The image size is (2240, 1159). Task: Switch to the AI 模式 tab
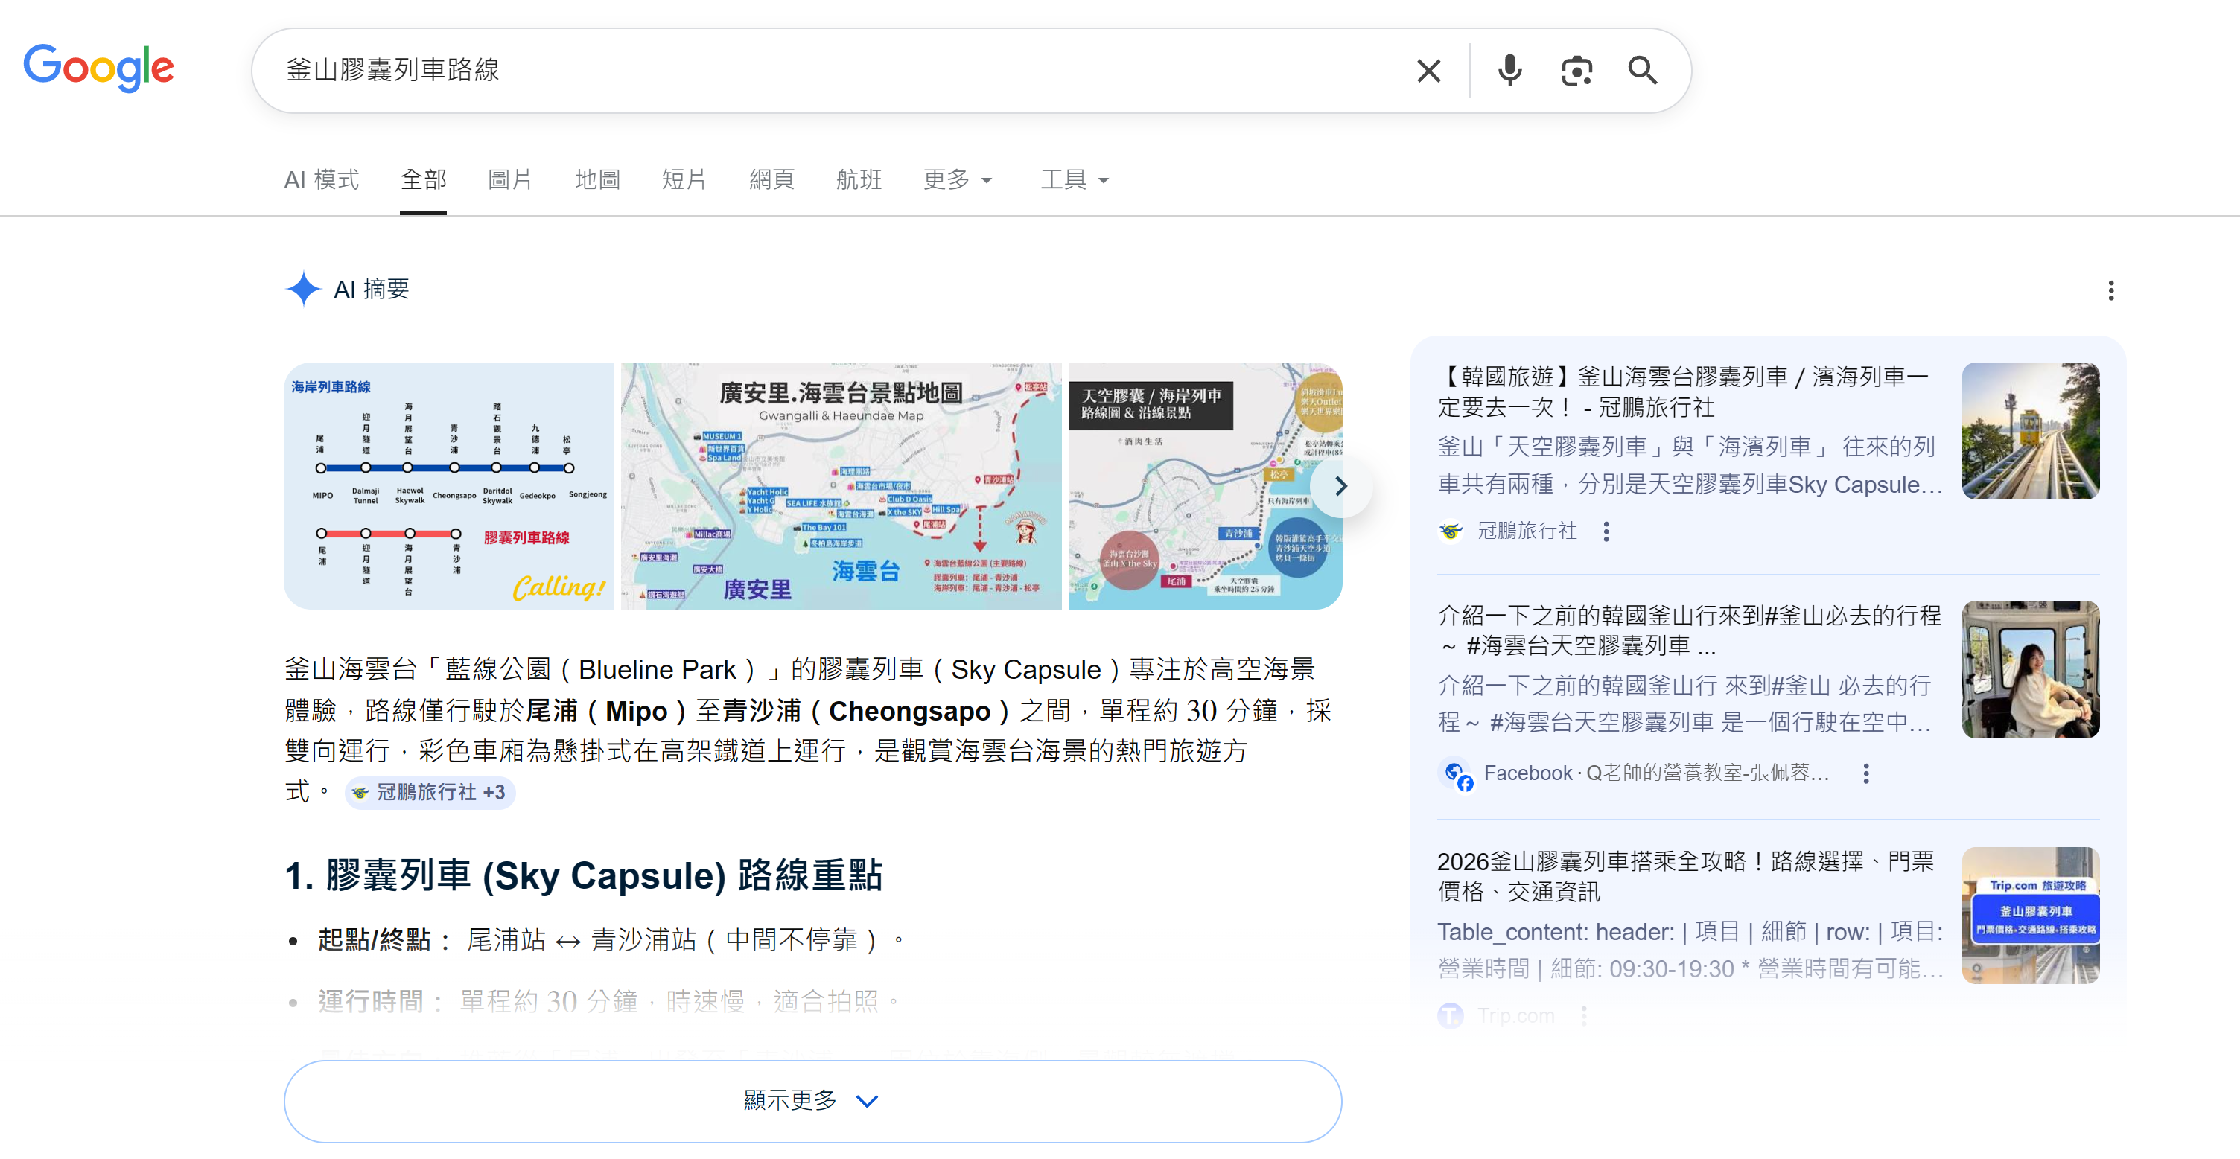click(x=321, y=180)
